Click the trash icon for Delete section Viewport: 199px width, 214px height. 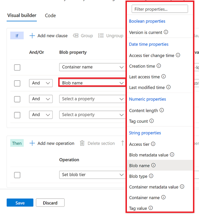(x=82, y=143)
